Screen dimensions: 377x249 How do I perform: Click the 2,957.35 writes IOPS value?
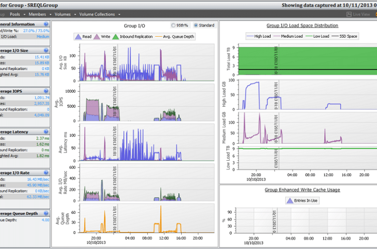42,103
